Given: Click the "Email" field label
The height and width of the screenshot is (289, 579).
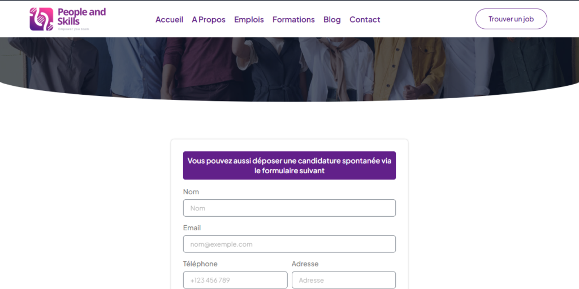Looking at the screenshot, I should 192,228.
